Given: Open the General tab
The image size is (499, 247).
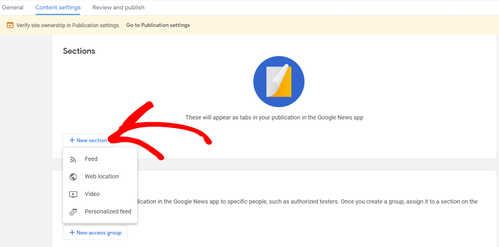Looking at the screenshot, I should pos(13,7).
